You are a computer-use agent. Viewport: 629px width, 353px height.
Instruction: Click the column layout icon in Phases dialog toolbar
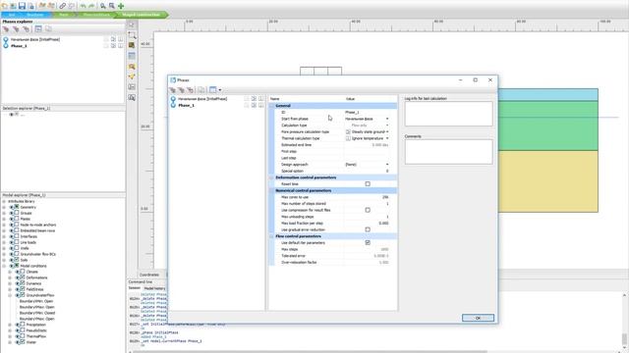click(213, 90)
